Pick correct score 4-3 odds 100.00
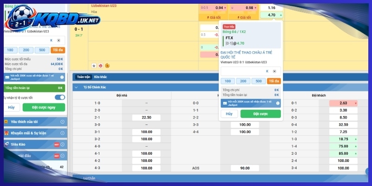This screenshot has height=186, width=372. tap(146, 168)
